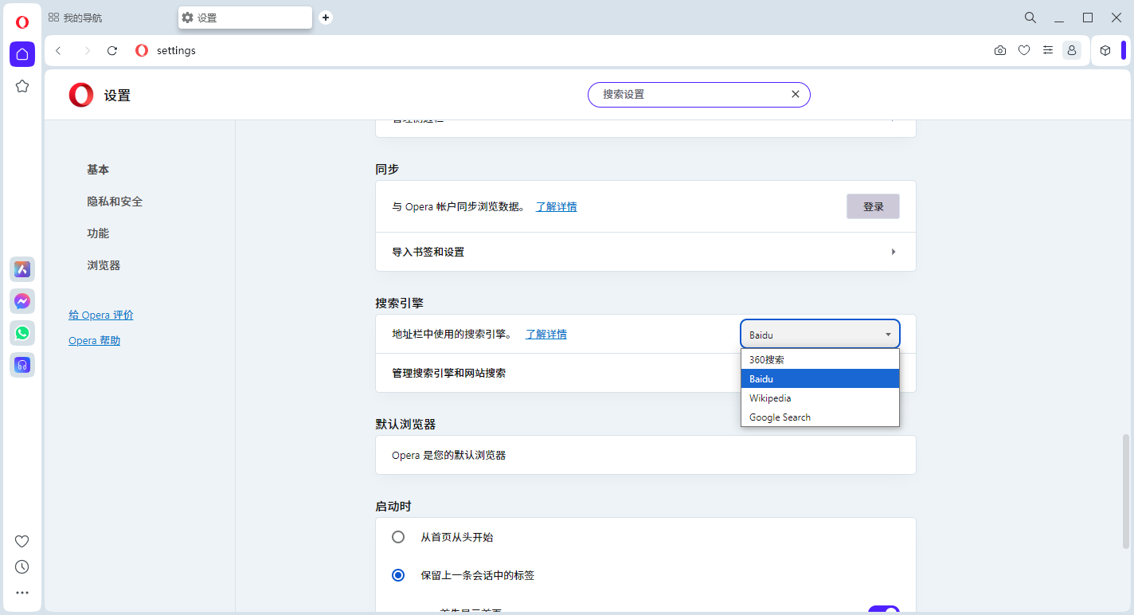Open the Opera 帮助 link
The height and width of the screenshot is (615, 1134).
94,341
